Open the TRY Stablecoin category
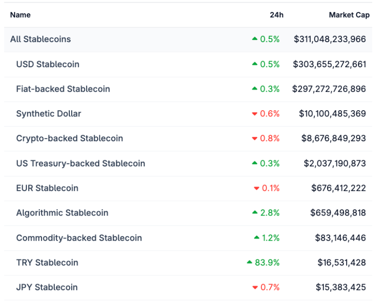Image resolution: width=381 pixels, height=308 pixels. pyautogui.click(x=47, y=262)
